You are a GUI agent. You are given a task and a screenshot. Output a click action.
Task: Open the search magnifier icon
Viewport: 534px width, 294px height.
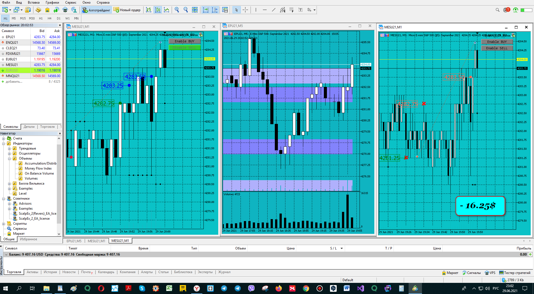click(497, 10)
